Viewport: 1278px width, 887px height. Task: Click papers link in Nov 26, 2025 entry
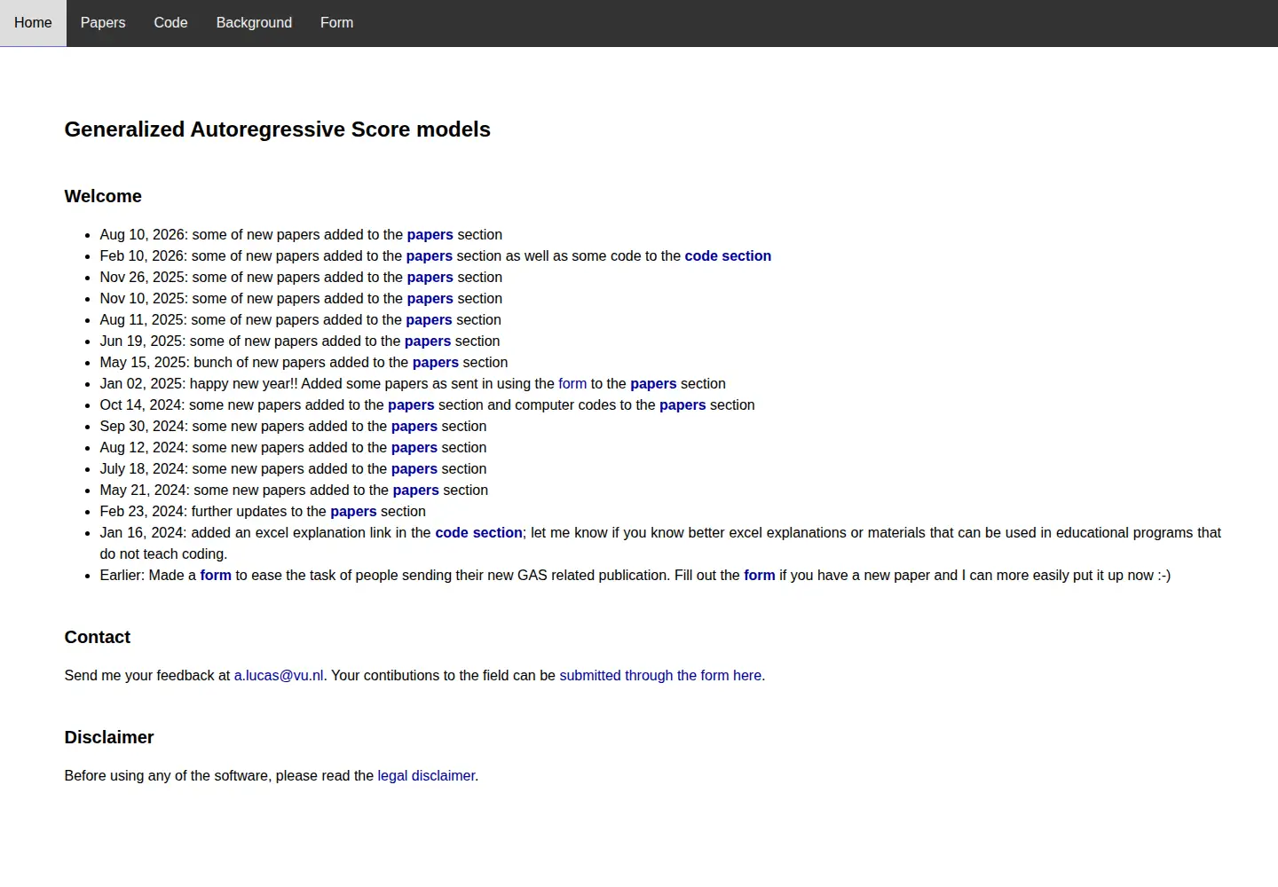pyautogui.click(x=430, y=278)
